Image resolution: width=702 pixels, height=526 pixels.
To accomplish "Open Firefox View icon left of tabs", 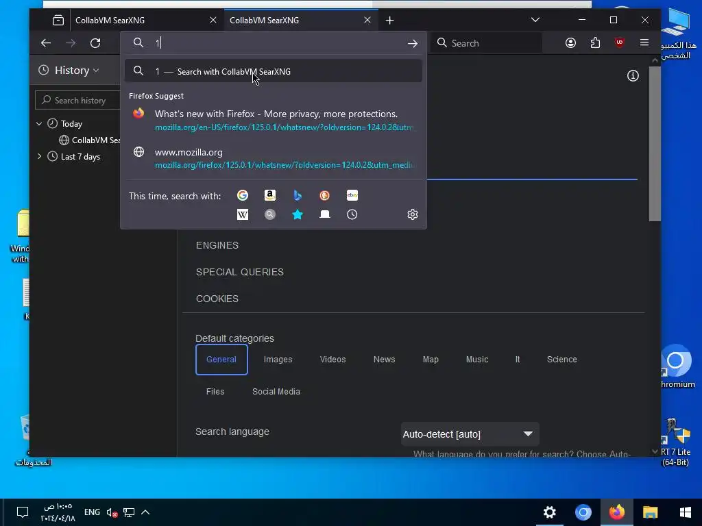I will (x=58, y=20).
